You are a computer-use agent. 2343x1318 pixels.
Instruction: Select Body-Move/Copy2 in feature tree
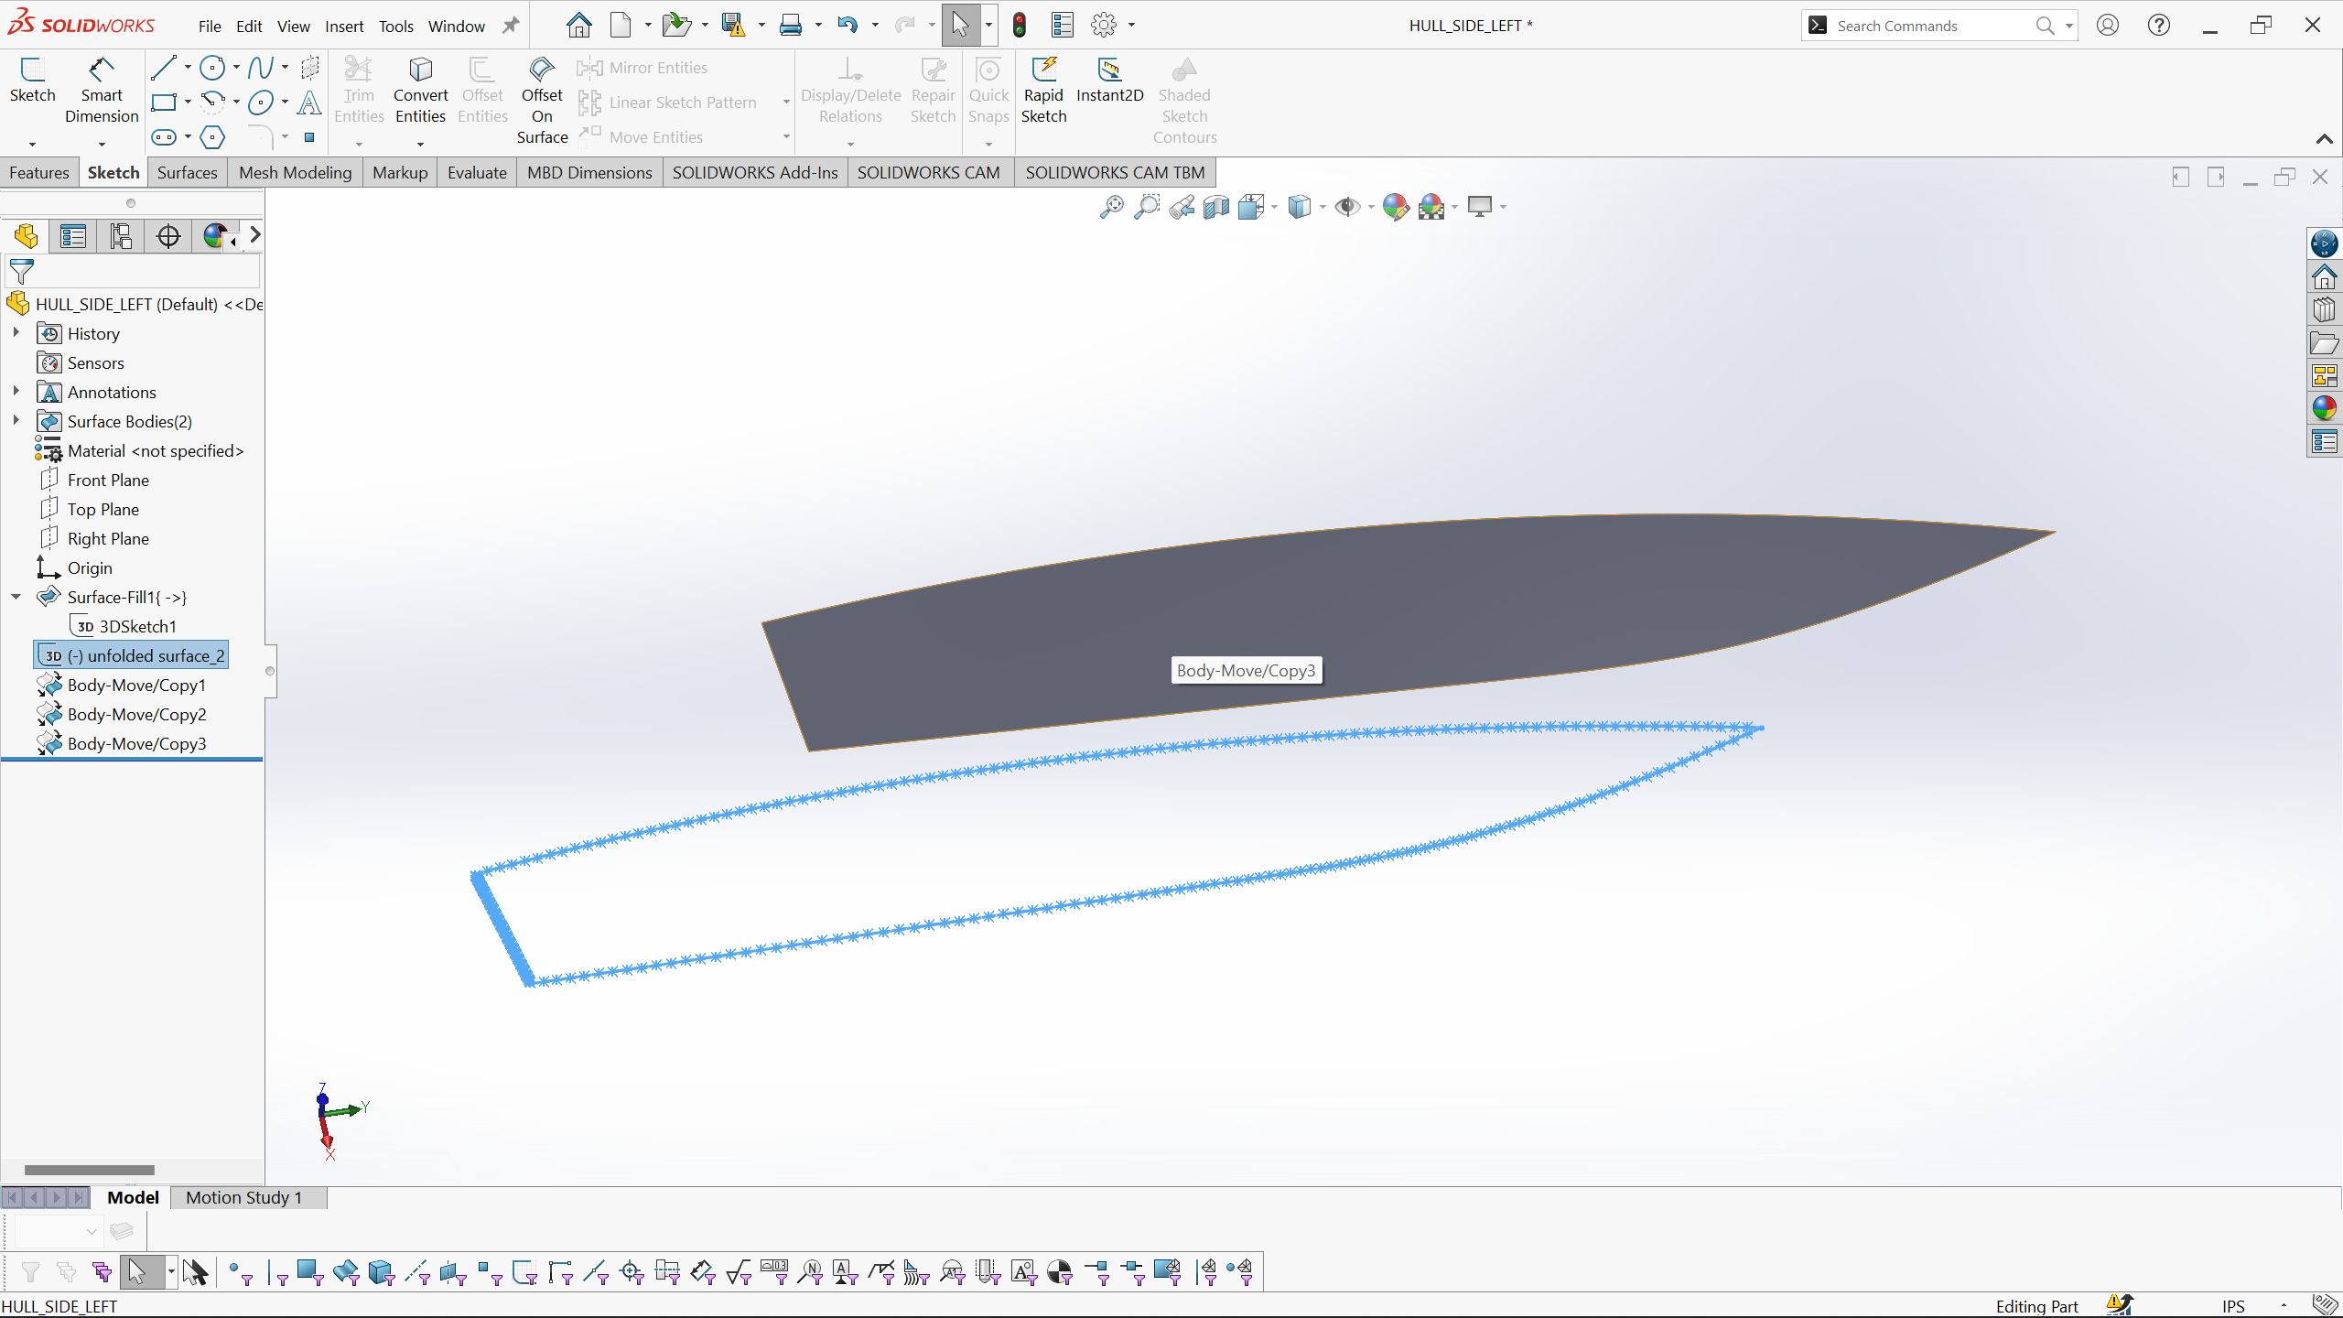tap(136, 714)
